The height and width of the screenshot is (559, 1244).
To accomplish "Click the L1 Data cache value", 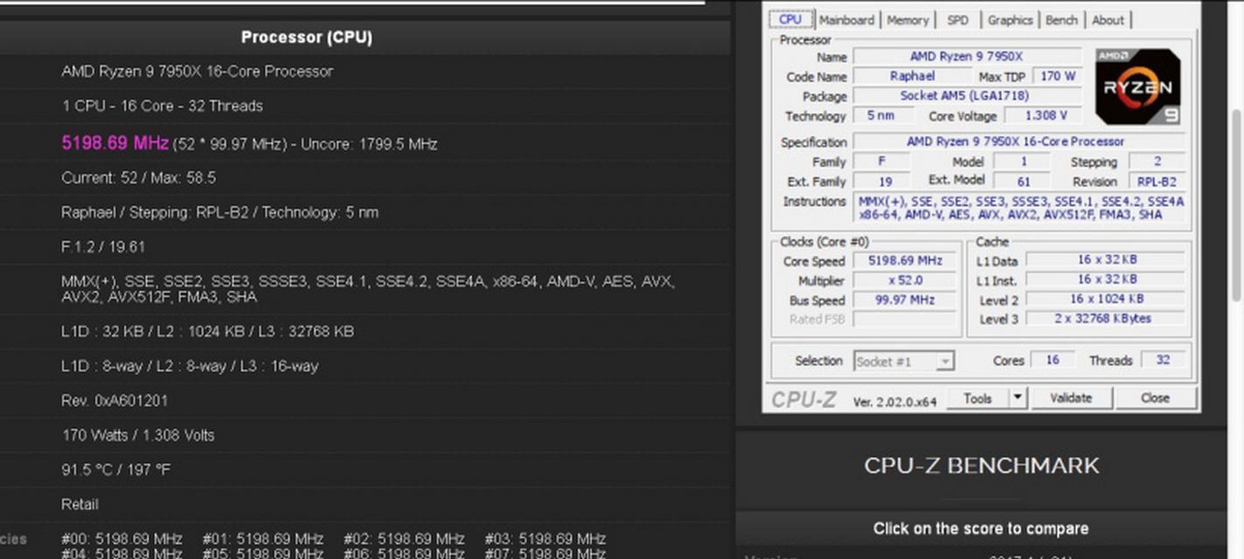I will [x=1106, y=260].
